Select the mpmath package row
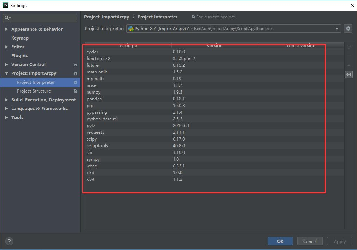The width and height of the screenshot is (357, 250). [215, 79]
